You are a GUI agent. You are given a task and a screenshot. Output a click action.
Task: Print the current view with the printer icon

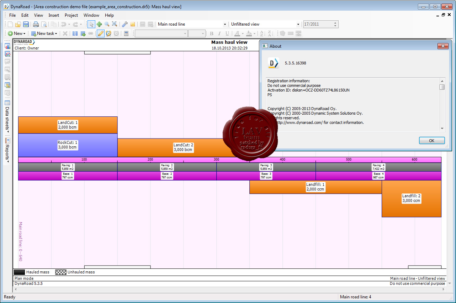click(x=36, y=24)
